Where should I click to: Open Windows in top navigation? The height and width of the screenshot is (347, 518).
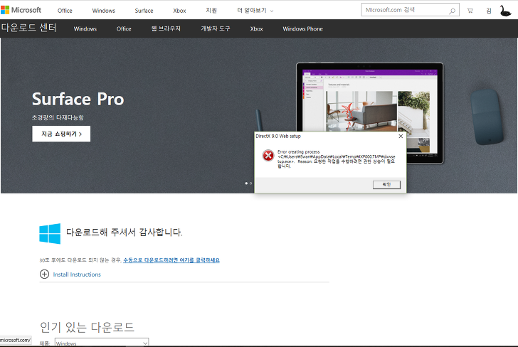[x=103, y=11]
